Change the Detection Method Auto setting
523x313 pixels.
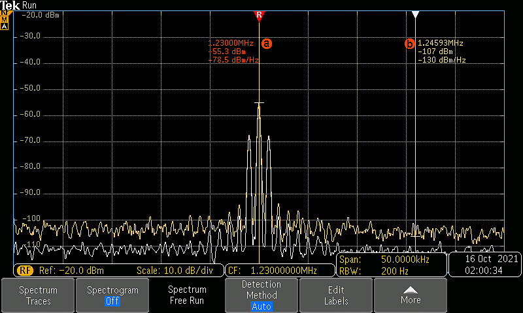[261, 295]
